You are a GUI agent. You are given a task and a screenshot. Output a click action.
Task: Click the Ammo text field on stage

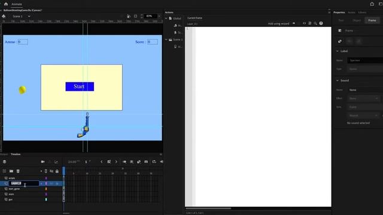point(23,42)
